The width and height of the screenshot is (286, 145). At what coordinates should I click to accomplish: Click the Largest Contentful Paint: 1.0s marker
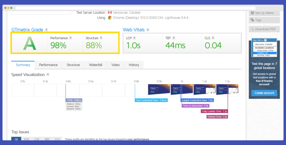(x=197, y=100)
